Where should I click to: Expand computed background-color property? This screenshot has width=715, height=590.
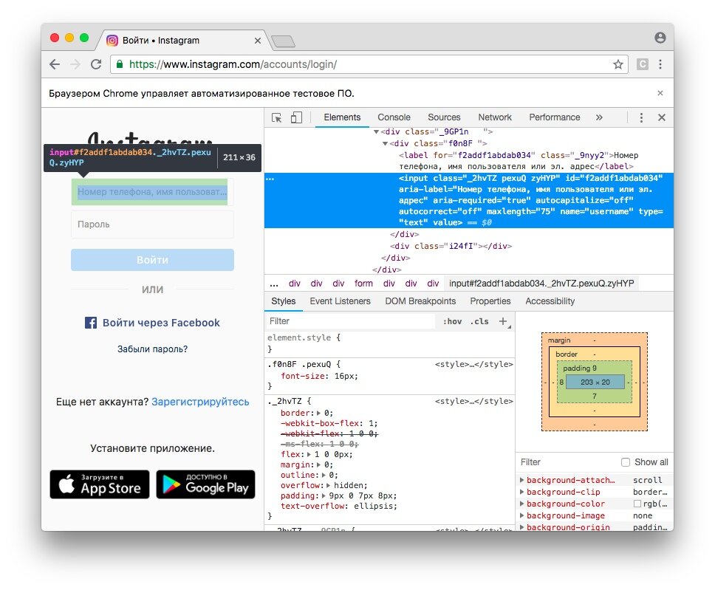521,504
